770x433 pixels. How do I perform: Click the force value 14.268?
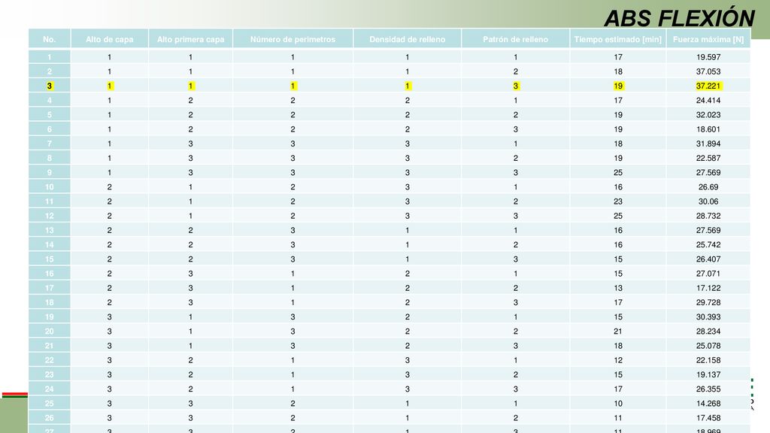[x=708, y=404]
